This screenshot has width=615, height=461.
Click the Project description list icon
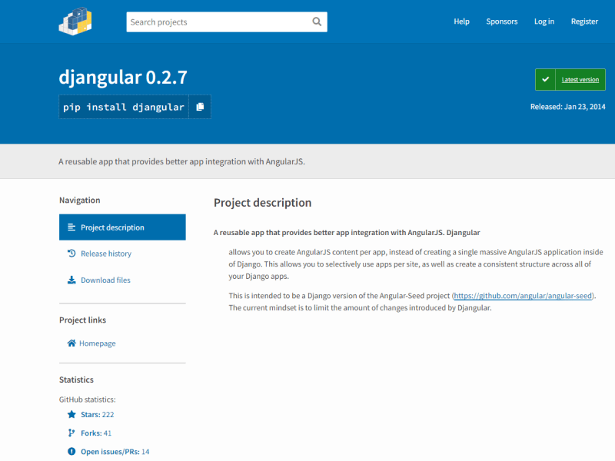pyautogui.click(x=71, y=227)
